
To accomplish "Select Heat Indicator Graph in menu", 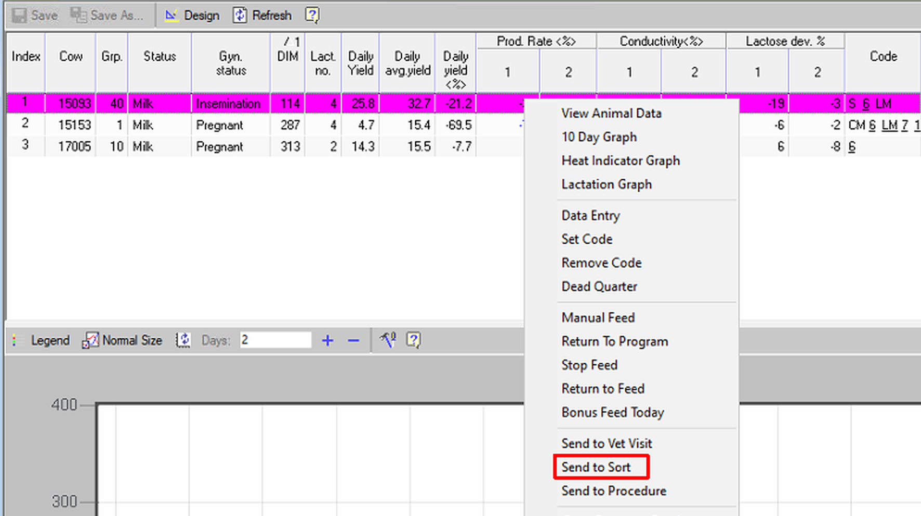I will click(x=620, y=161).
